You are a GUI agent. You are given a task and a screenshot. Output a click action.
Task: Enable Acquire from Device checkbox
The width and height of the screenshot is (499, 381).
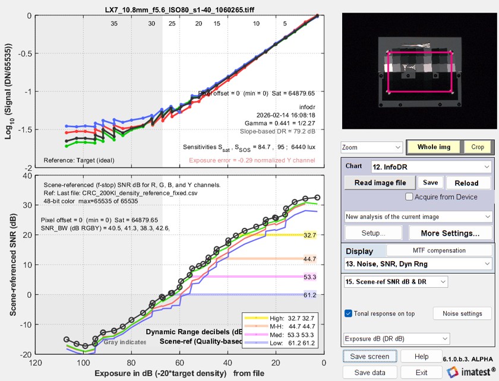click(409, 197)
